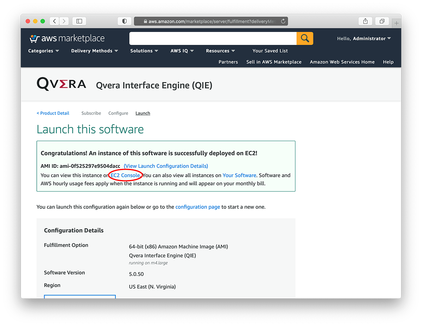The height and width of the screenshot is (326, 422).
Task: Close the Safari window with red button
Action: click(x=28, y=21)
